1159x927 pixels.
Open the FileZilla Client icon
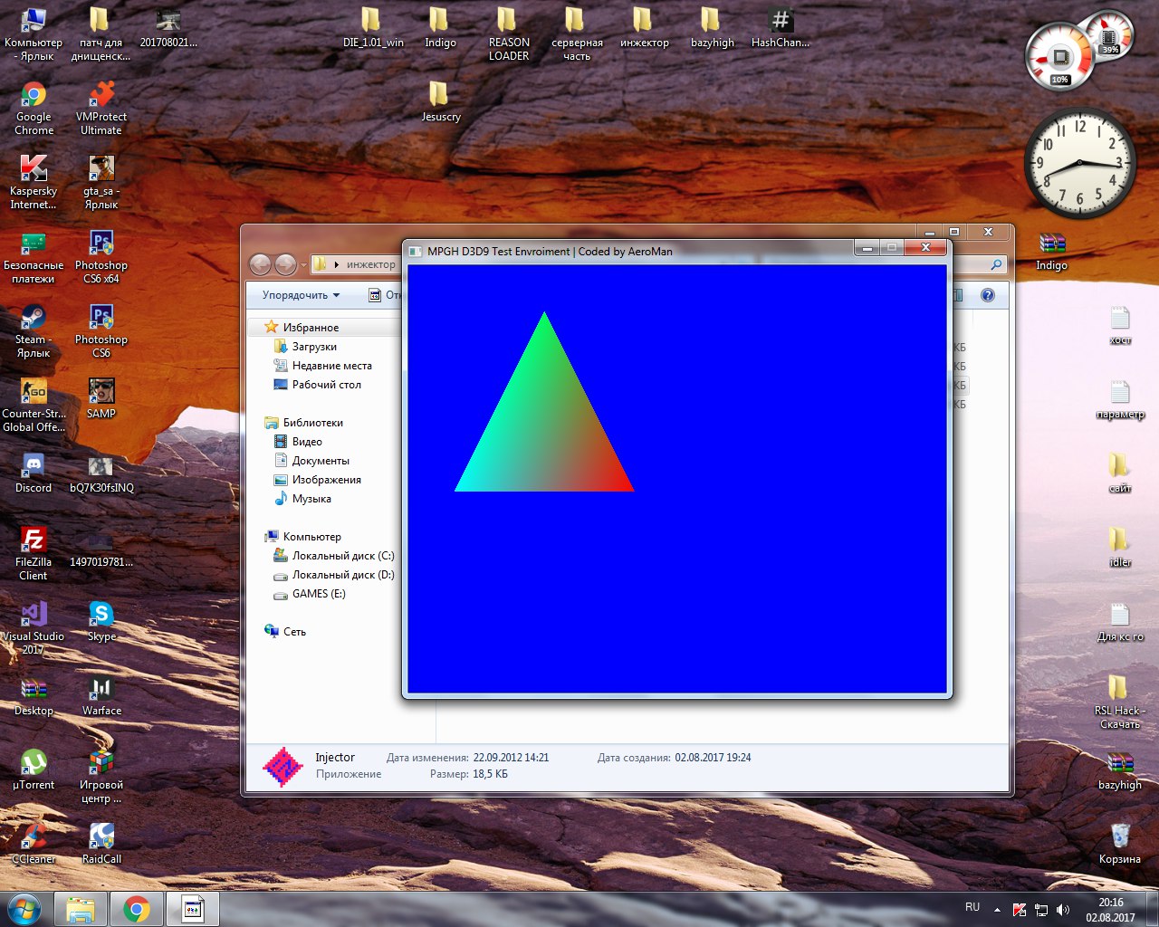[34, 540]
